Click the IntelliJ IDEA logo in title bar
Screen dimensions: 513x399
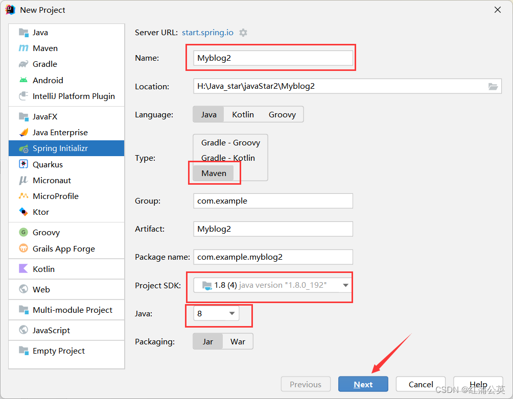(x=10, y=10)
